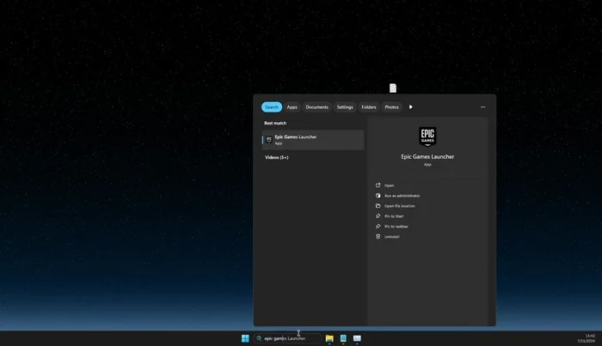Expand the Videos (5+) results group
This screenshot has height=346, width=602.
(x=277, y=157)
